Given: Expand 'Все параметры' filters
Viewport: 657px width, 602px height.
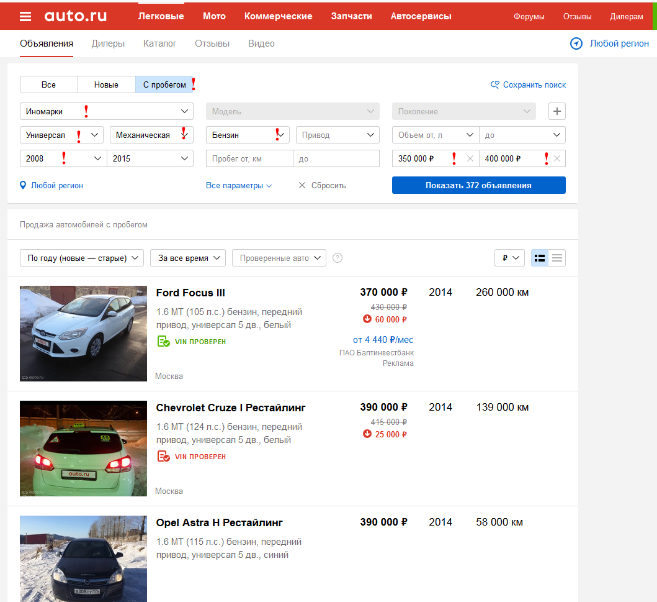Looking at the screenshot, I should (x=239, y=185).
